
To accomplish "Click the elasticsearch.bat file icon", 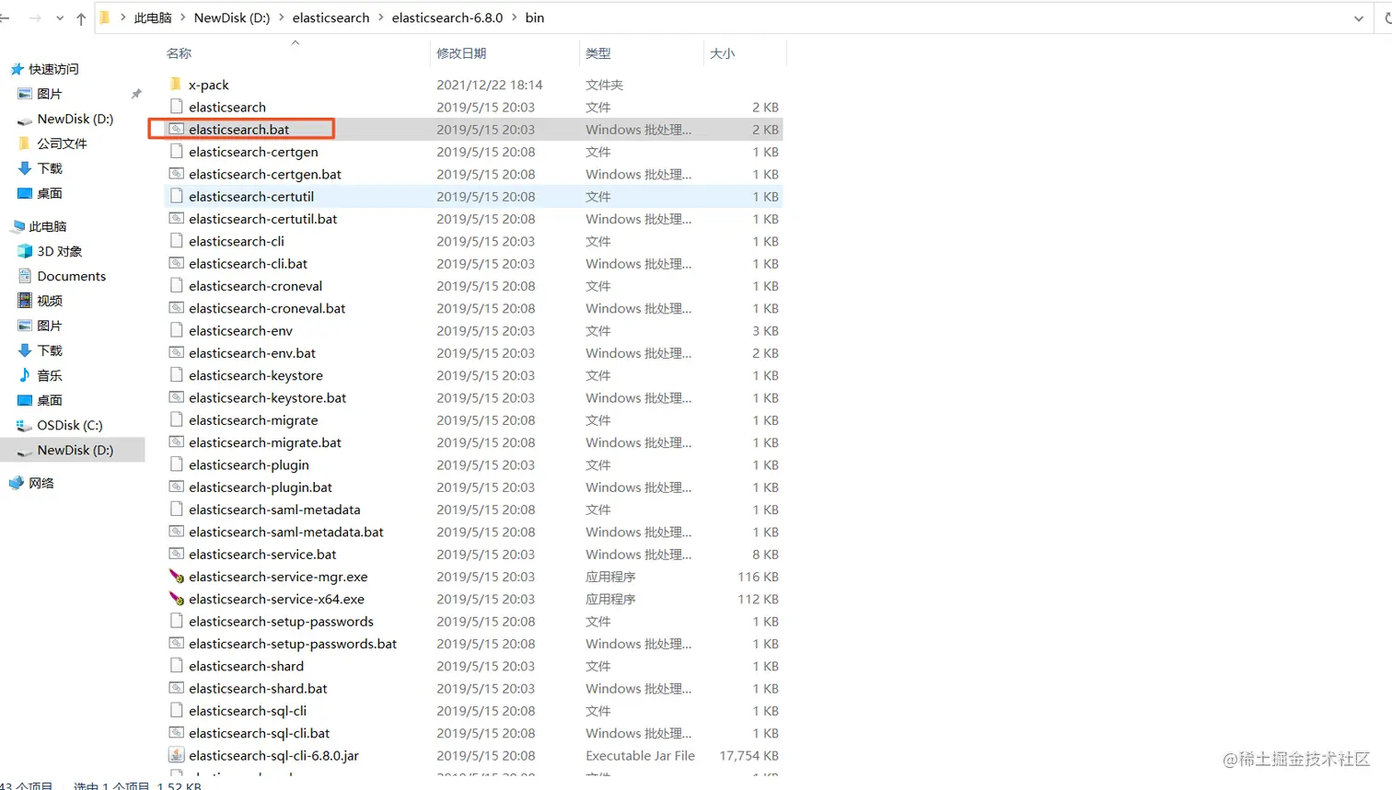I will click(x=176, y=129).
